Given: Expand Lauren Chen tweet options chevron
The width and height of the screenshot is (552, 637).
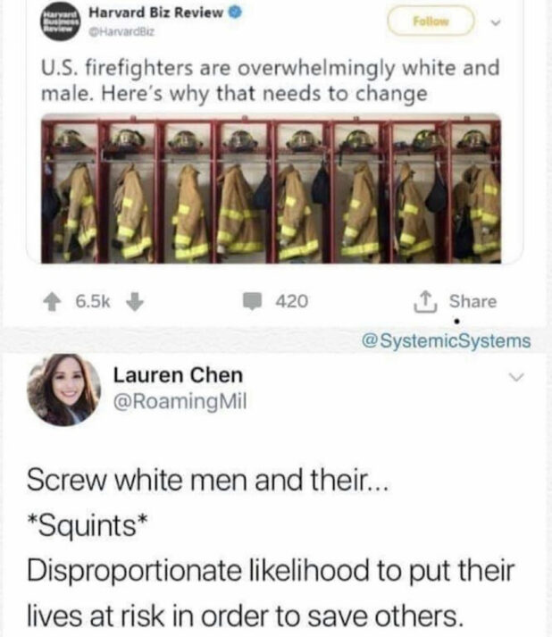Looking at the screenshot, I should (x=516, y=377).
